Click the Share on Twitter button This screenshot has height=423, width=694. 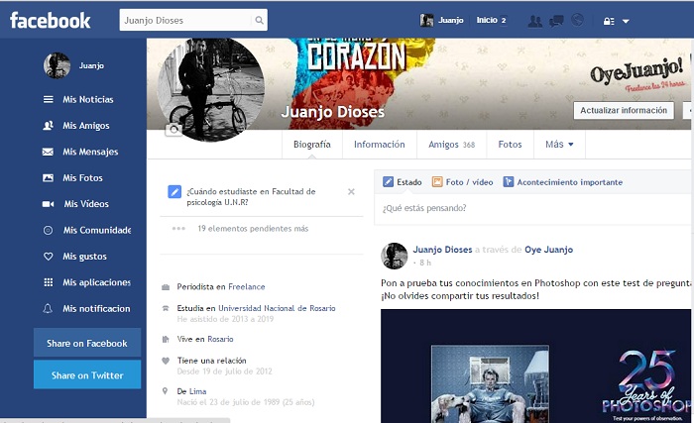point(87,375)
